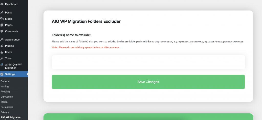Click the Pages icon in sidebar
The height and width of the screenshot is (120, 262).
[2, 25]
